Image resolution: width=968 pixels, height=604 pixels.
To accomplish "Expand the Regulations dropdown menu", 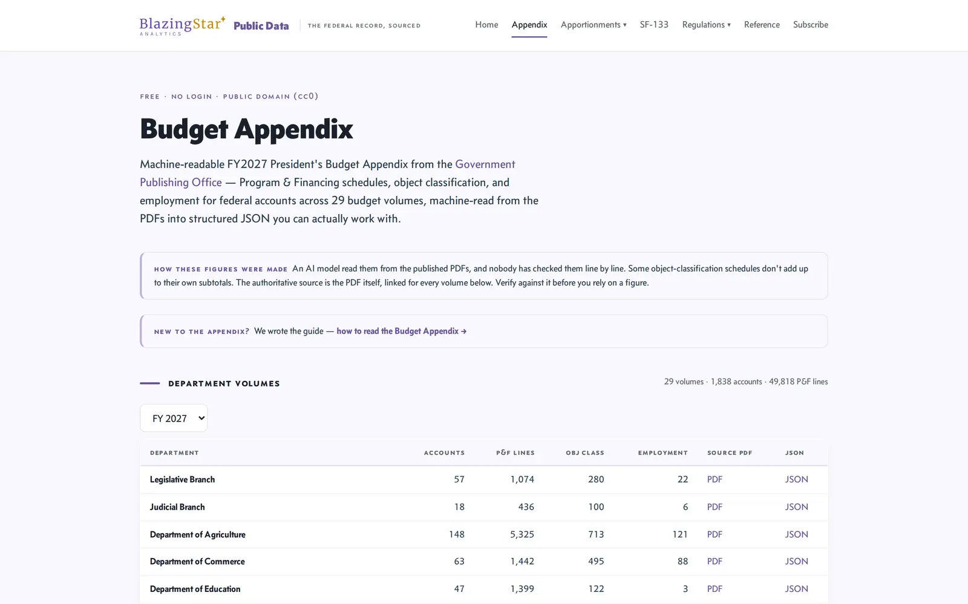I will [706, 25].
